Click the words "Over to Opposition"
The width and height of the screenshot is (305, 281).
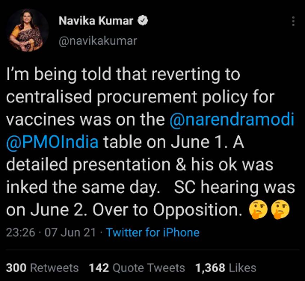tap(167, 210)
